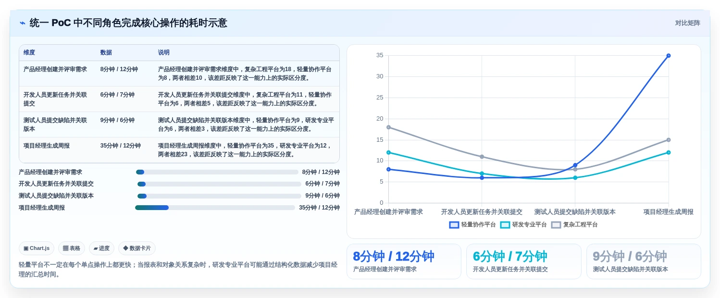Select the 表格 tag chip

click(x=72, y=248)
